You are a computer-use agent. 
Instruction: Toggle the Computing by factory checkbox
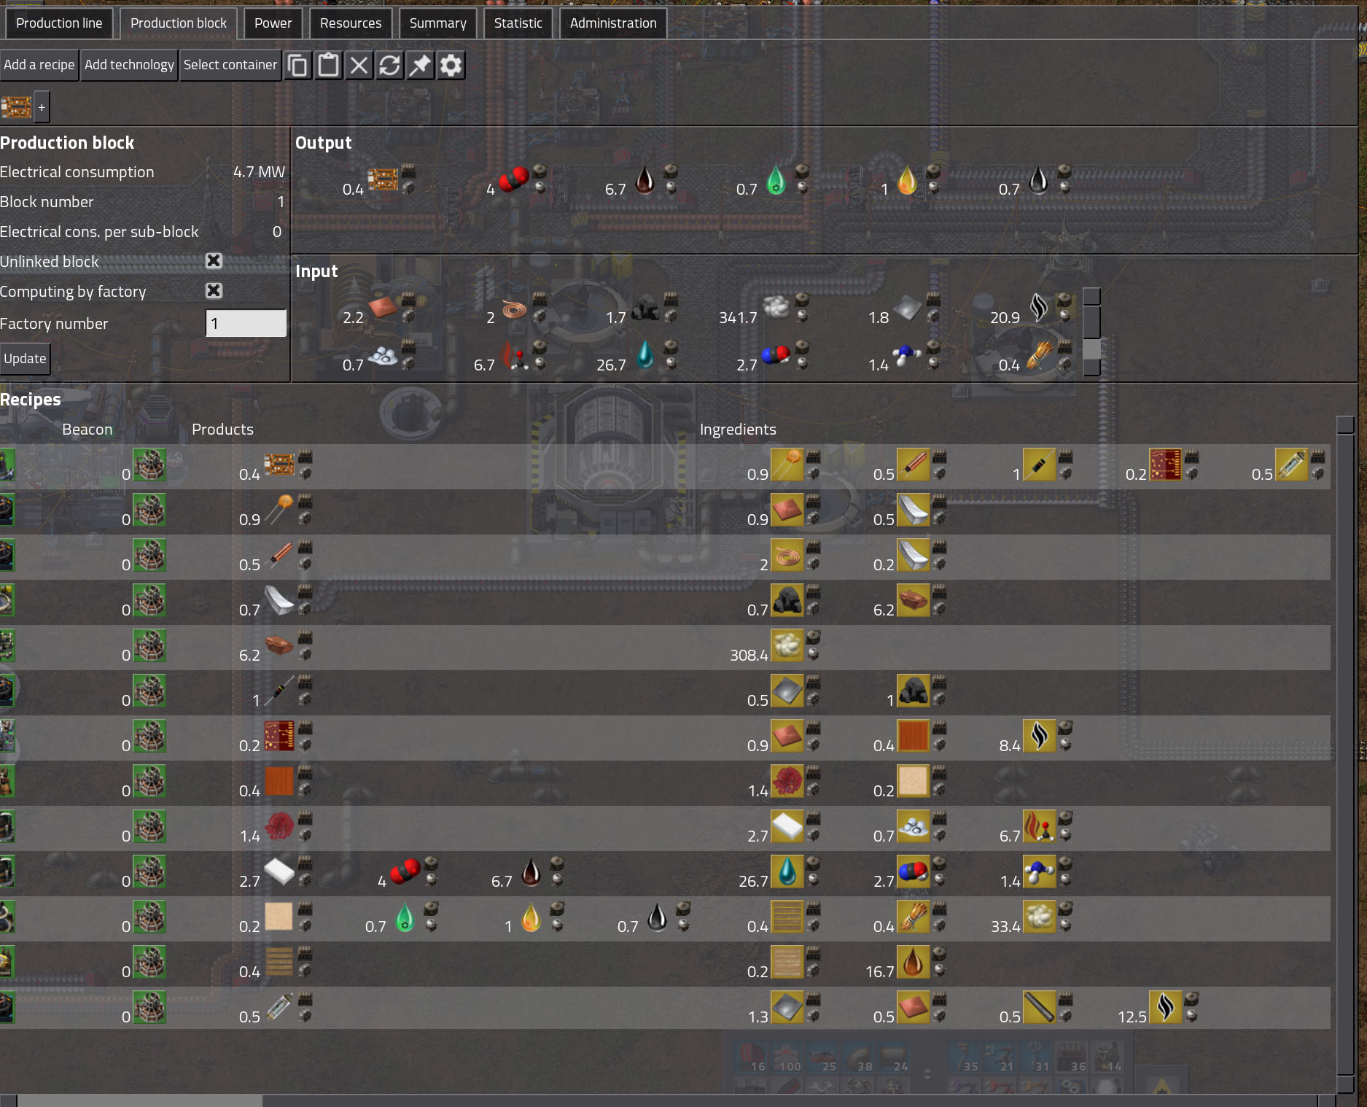pyautogui.click(x=214, y=291)
